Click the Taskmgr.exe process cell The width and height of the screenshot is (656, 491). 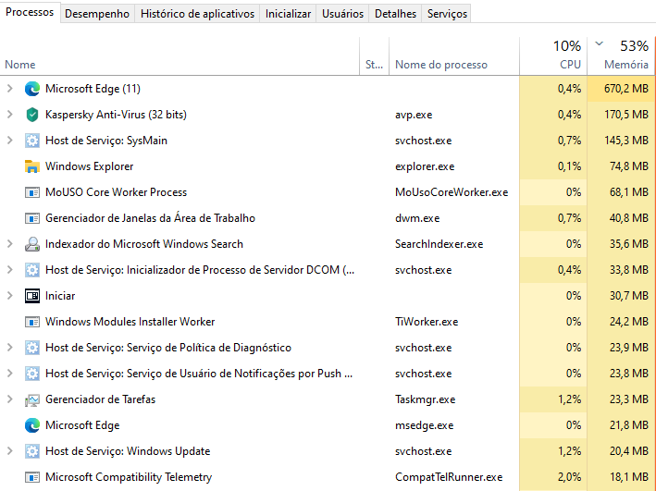(426, 399)
